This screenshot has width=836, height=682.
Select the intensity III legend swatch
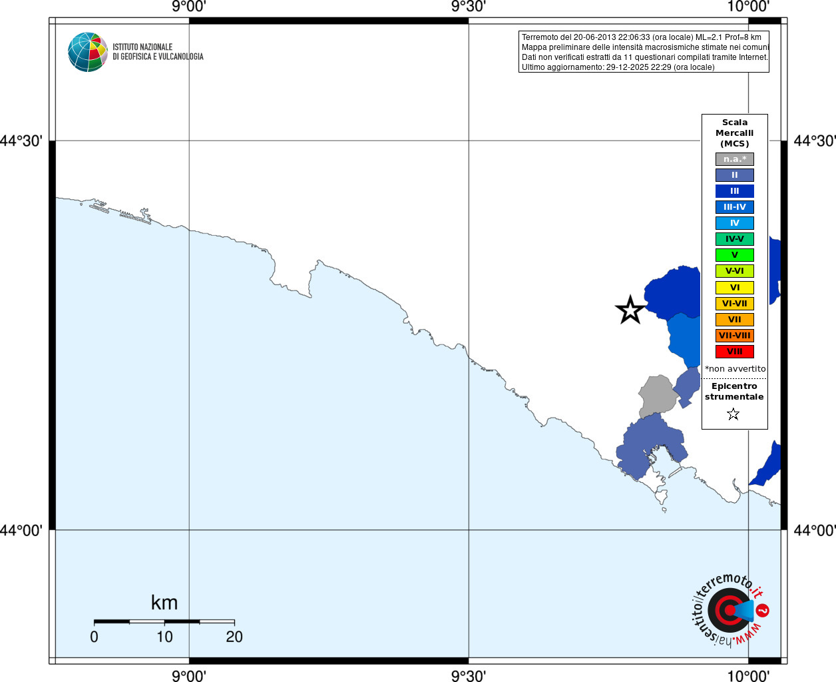click(x=735, y=191)
